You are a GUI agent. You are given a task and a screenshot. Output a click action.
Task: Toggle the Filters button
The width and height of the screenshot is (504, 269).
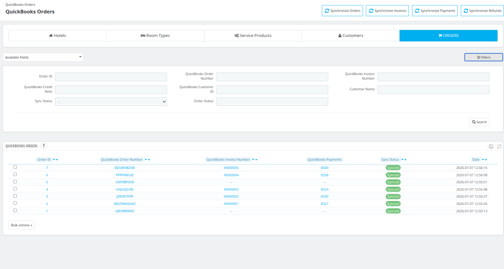483,57
